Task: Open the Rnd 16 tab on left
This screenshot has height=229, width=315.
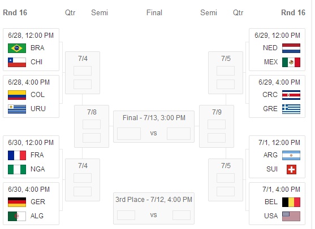Action: pos(15,12)
